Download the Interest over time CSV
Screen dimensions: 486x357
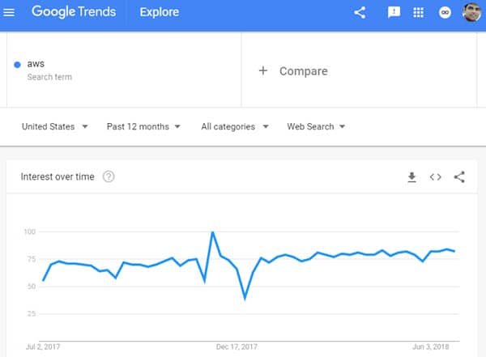point(411,177)
